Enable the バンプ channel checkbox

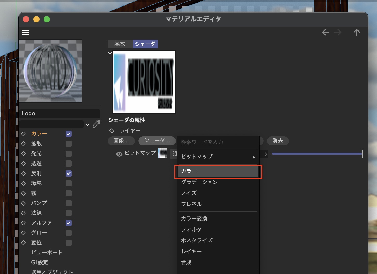[69, 203]
